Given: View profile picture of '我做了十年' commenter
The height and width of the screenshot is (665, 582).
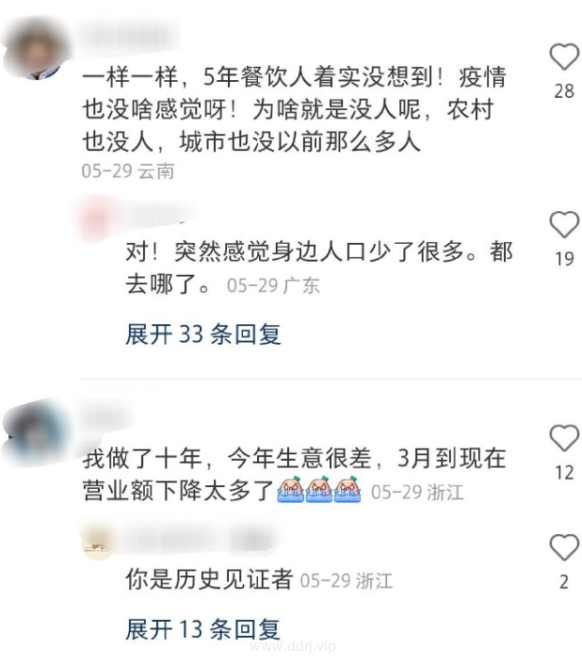Looking at the screenshot, I should coord(38,434).
